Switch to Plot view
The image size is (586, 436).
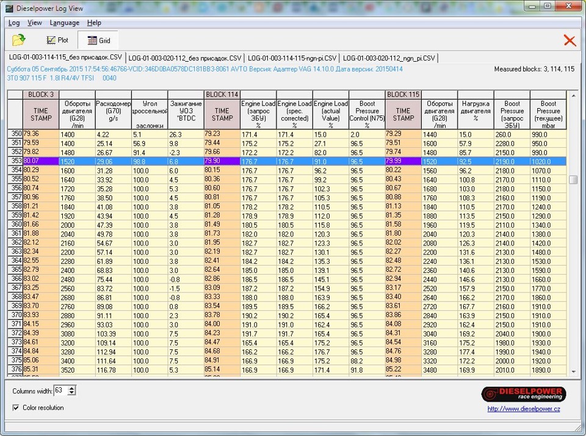click(x=57, y=40)
